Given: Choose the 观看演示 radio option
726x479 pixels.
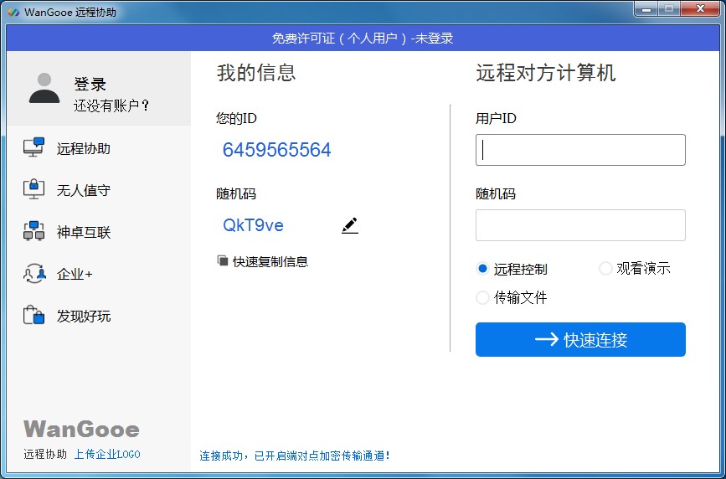Looking at the screenshot, I should 605,269.
